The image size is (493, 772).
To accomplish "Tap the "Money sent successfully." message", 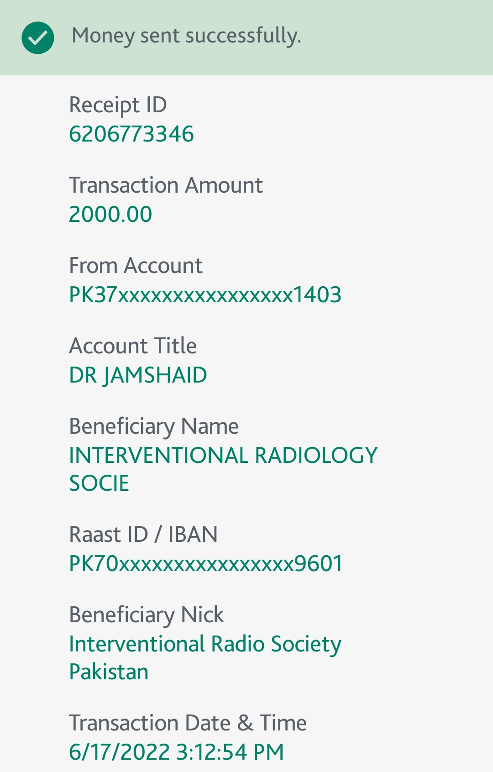I will click(186, 36).
